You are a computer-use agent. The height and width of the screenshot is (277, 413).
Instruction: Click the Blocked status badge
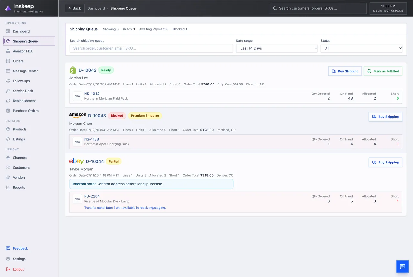tap(117, 116)
